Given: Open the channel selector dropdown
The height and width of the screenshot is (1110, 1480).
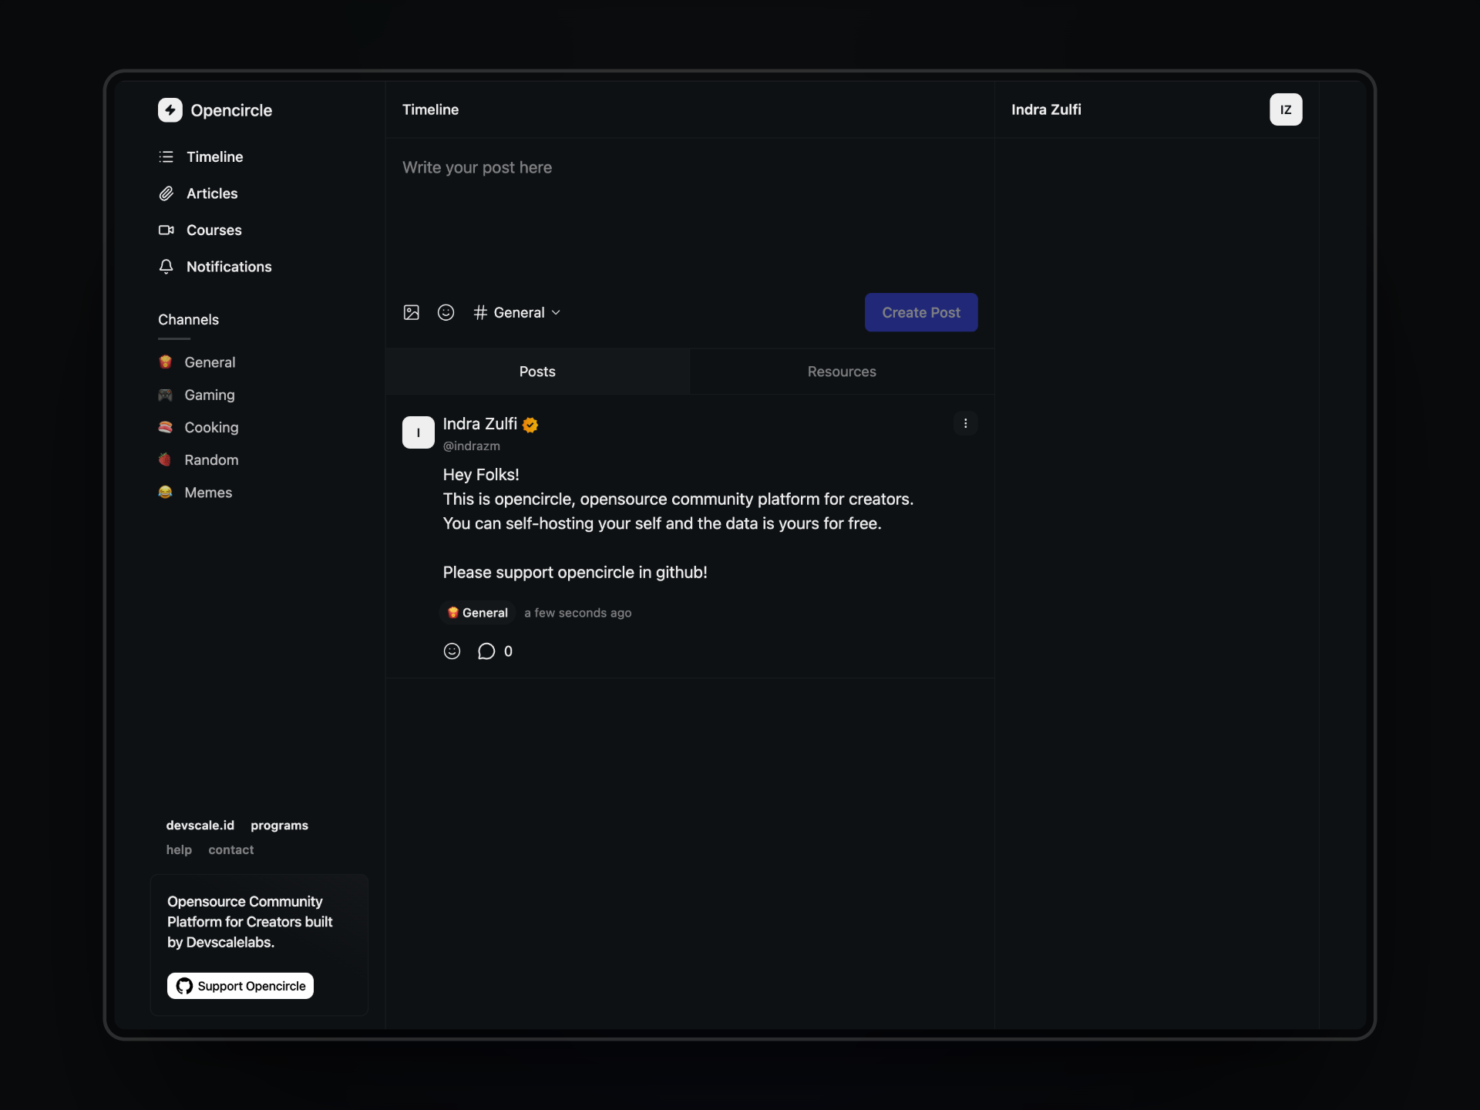Looking at the screenshot, I should point(516,312).
